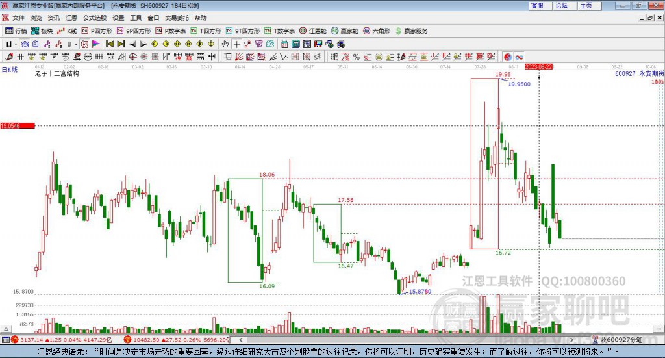Click the 日K线 chart label
Screen dimensions: 665x358
pyautogui.click(x=9, y=70)
